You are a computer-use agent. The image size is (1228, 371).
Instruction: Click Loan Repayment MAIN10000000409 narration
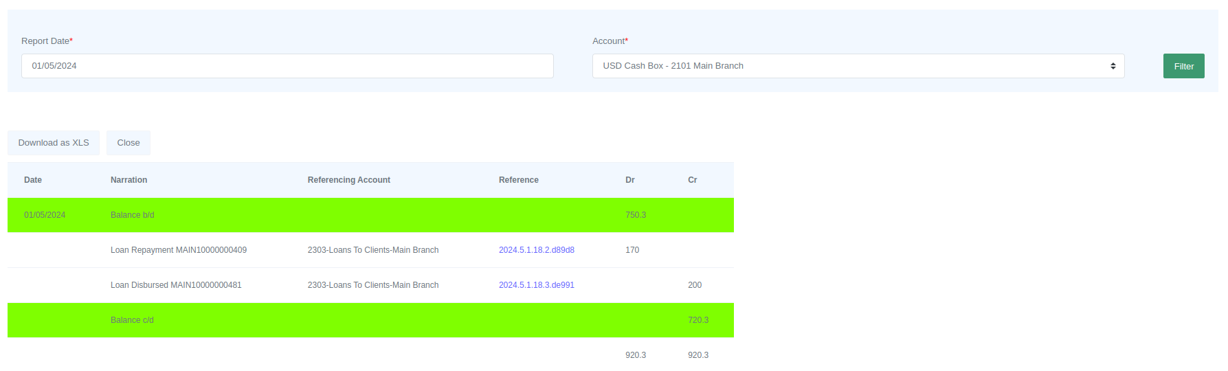[x=178, y=250]
